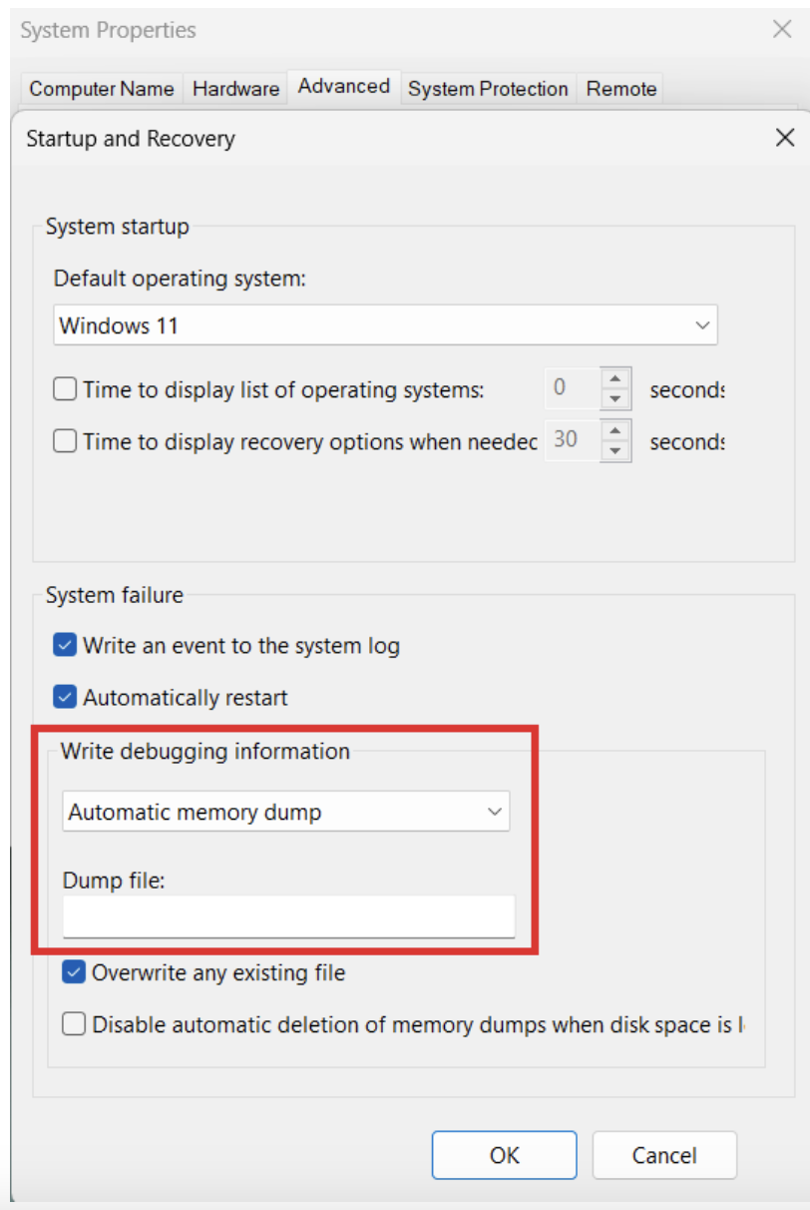Open the Remote tab

[x=620, y=89]
